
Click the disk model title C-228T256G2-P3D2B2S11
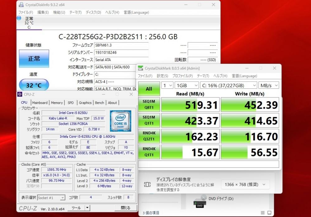coord(100,37)
